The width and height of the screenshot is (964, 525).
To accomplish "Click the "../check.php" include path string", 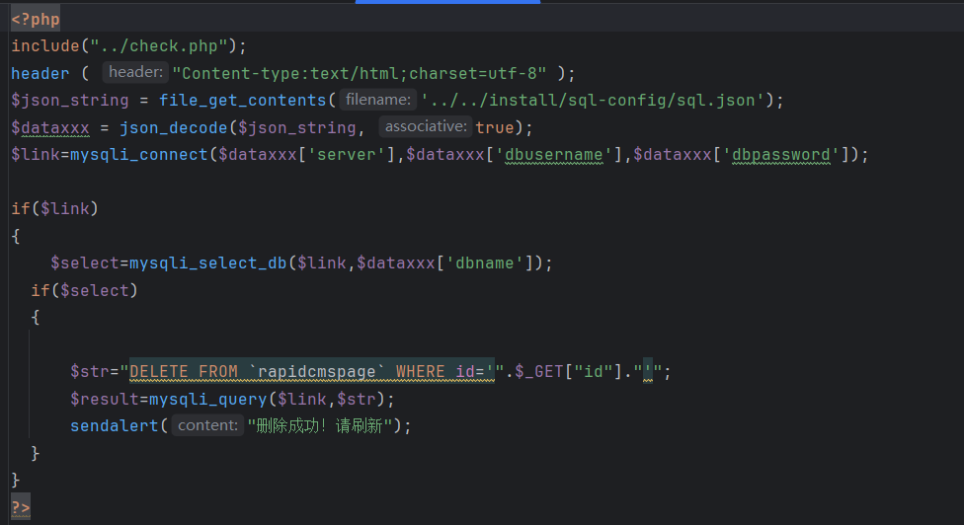I will [x=159, y=45].
